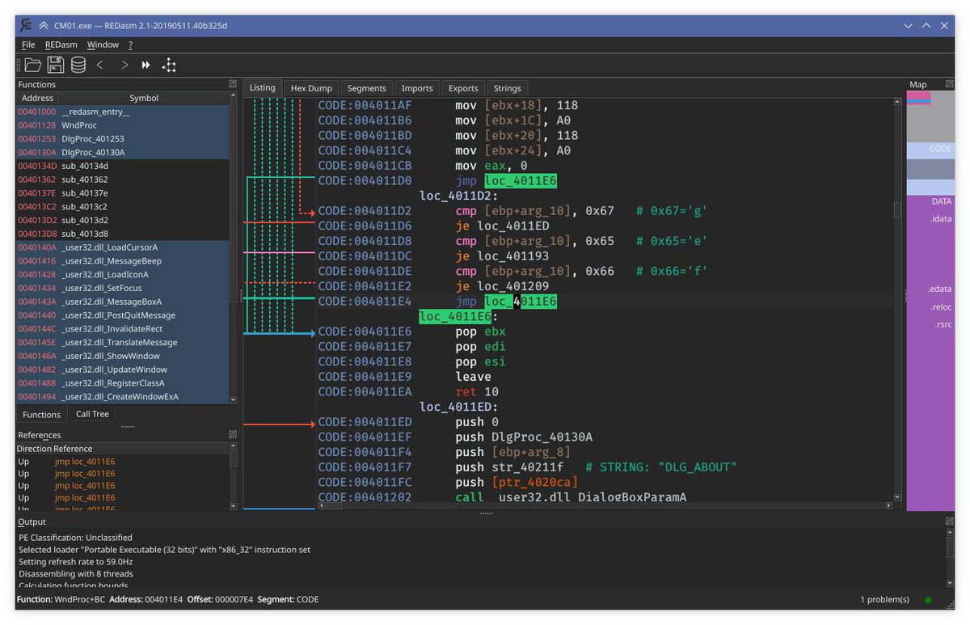Click the Output panel scroll down arrow

click(950, 583)
